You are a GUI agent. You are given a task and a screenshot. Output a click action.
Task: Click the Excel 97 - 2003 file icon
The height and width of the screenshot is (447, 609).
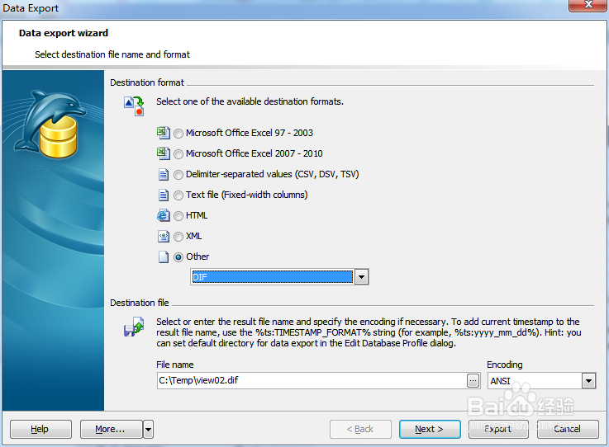point(163,133)
